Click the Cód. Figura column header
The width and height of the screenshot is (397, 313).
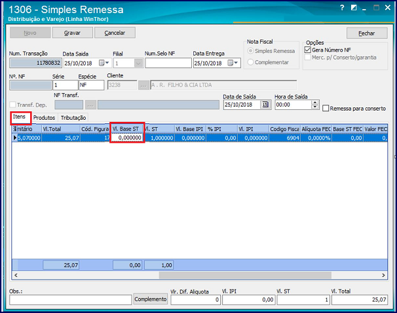coord(96,129)
